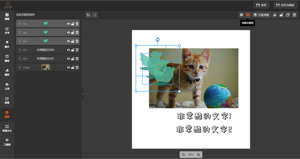Lock the 非常酷的文字2 layer
This screenshot has height=159, width=300.
(73, 50)
